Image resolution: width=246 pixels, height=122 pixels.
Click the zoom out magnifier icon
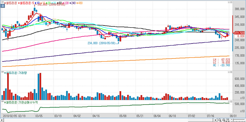click(x=220, y=120)
